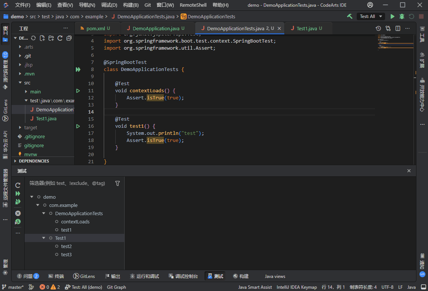Image resolution: width=428 pixels, height=291 pixels.
Task: Switch to the Test1.java tab
Action: click(x=307, y=28)
